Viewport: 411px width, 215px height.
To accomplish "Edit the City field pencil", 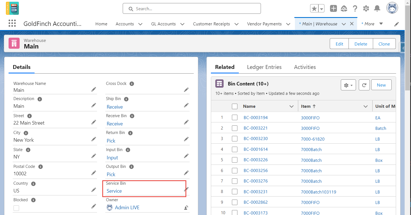I will [x=94, y=139].
